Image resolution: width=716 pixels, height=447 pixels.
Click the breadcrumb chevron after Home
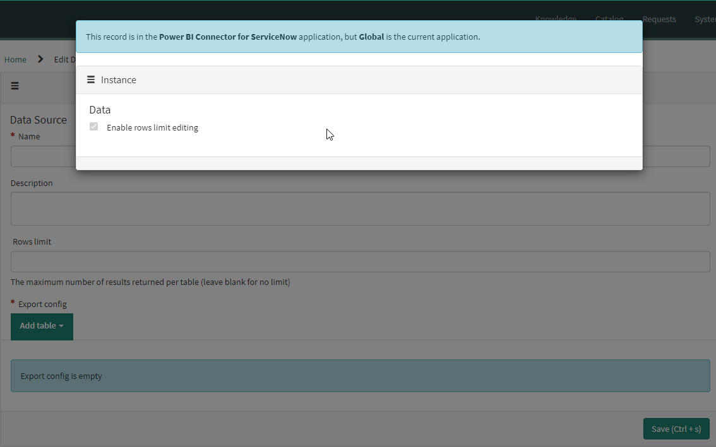(40, 59)
